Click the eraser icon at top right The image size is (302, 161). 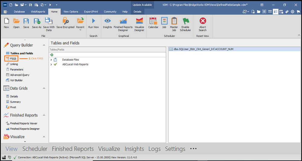tap(287, 12)
